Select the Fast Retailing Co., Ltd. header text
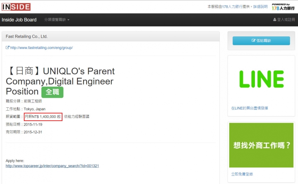 pyautogui.click(x=26, y=36)
